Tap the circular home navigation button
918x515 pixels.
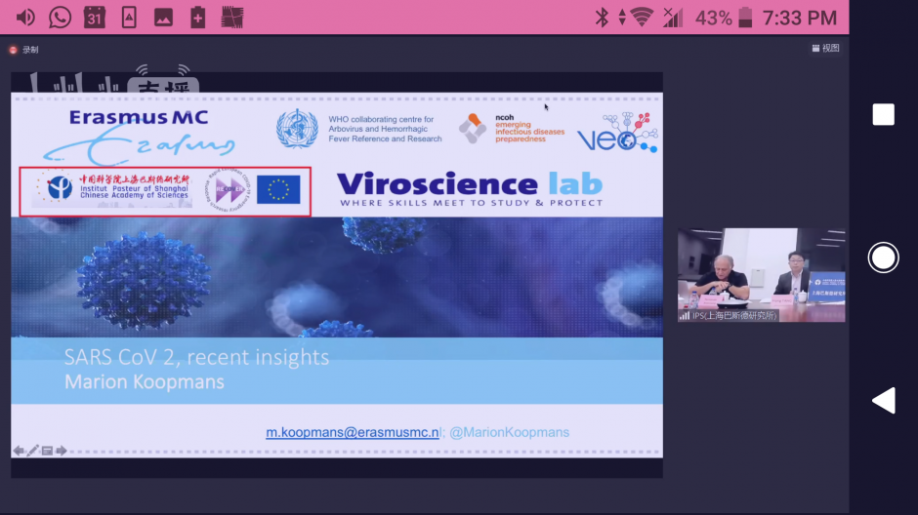tap(883, 257)
